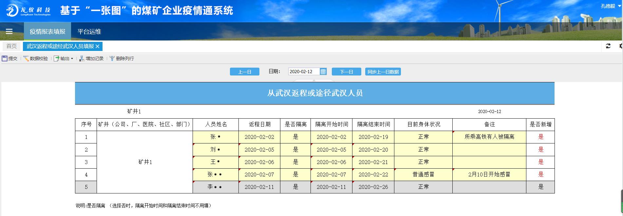Select the 疫情报表填报 menu tab

tap(47, 32)
